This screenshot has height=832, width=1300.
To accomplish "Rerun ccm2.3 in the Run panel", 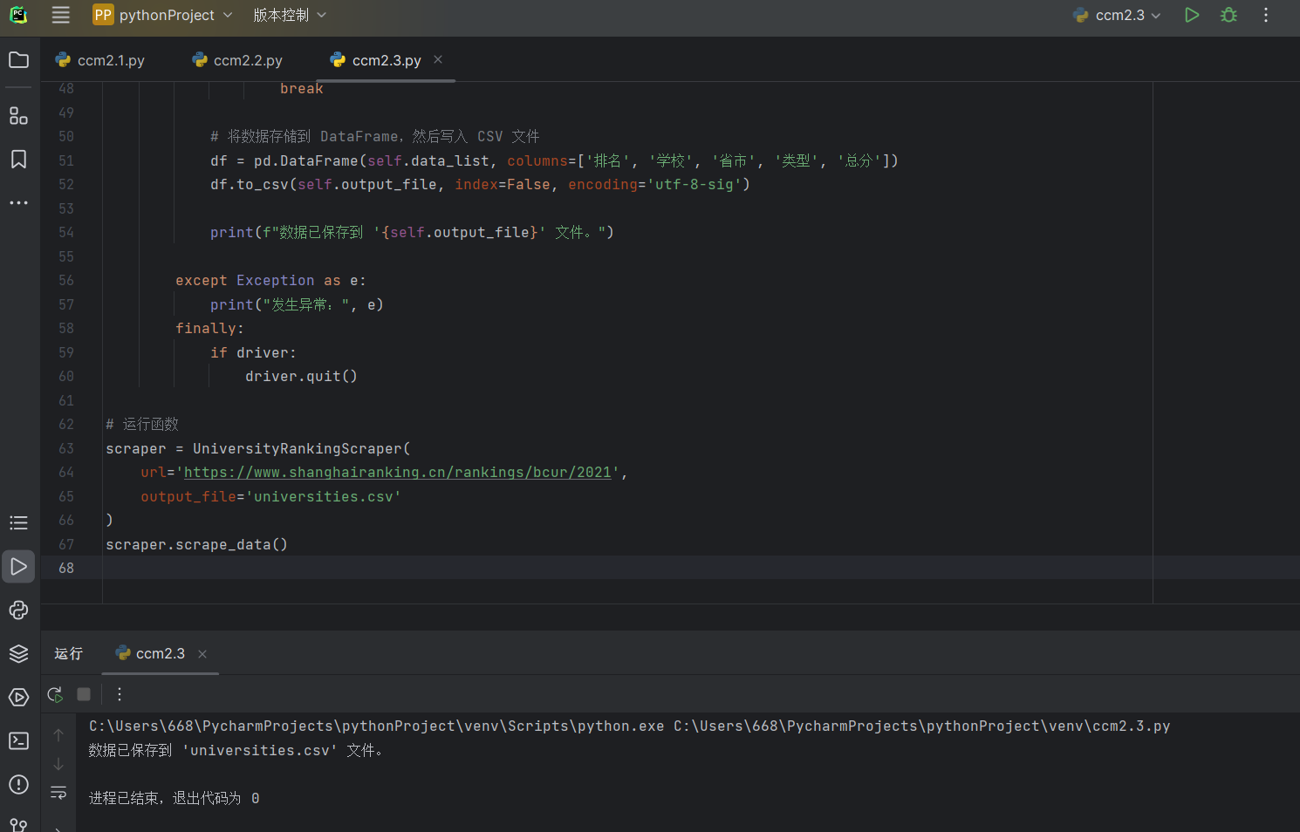I will 55,694.
